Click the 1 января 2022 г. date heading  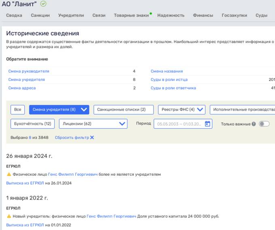tap(27, 198)
